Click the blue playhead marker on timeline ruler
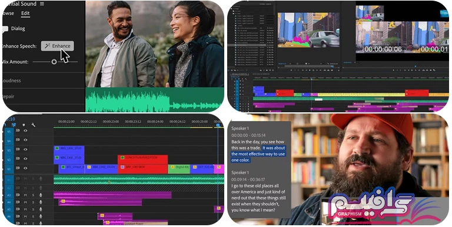452x227 pixels. pos(218,125)
